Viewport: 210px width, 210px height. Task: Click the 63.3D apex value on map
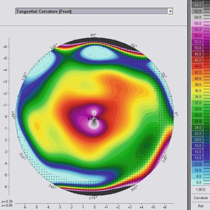[94, 119]
